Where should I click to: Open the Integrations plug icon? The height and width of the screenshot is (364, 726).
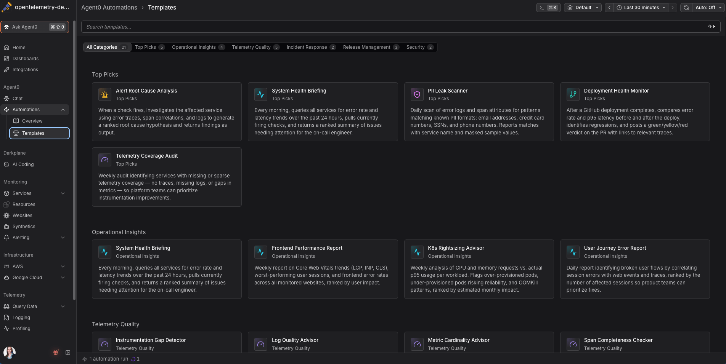(6, 70)
